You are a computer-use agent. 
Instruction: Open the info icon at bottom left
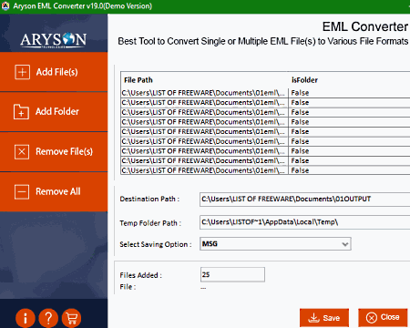[26, 318]
